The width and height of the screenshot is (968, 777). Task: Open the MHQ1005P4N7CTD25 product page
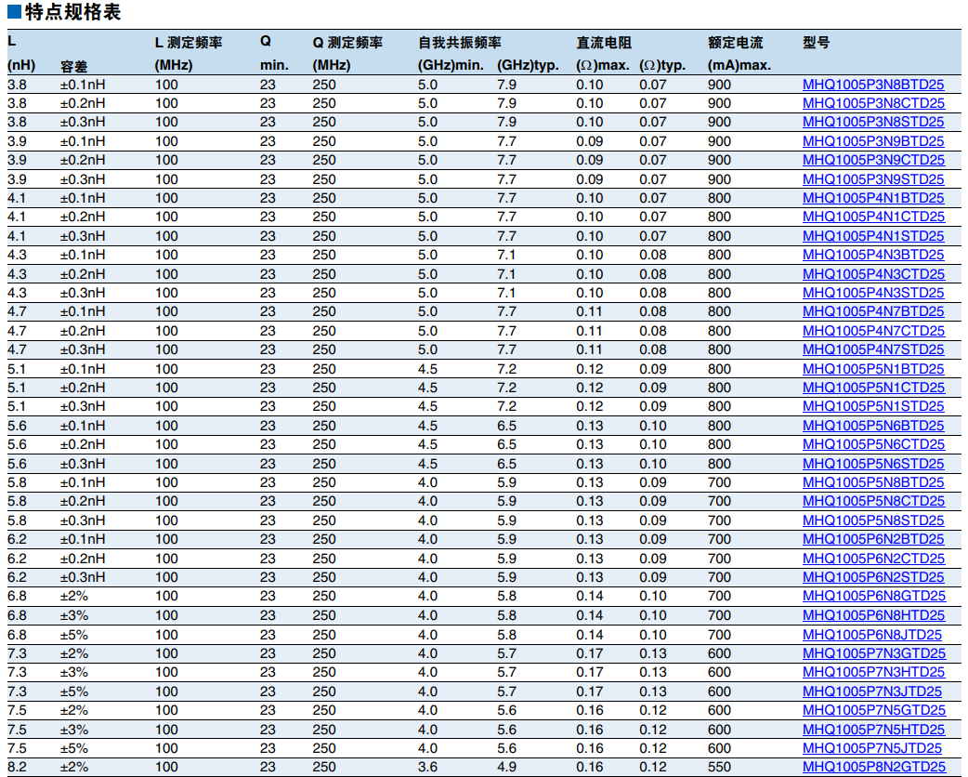pos(873,331)
